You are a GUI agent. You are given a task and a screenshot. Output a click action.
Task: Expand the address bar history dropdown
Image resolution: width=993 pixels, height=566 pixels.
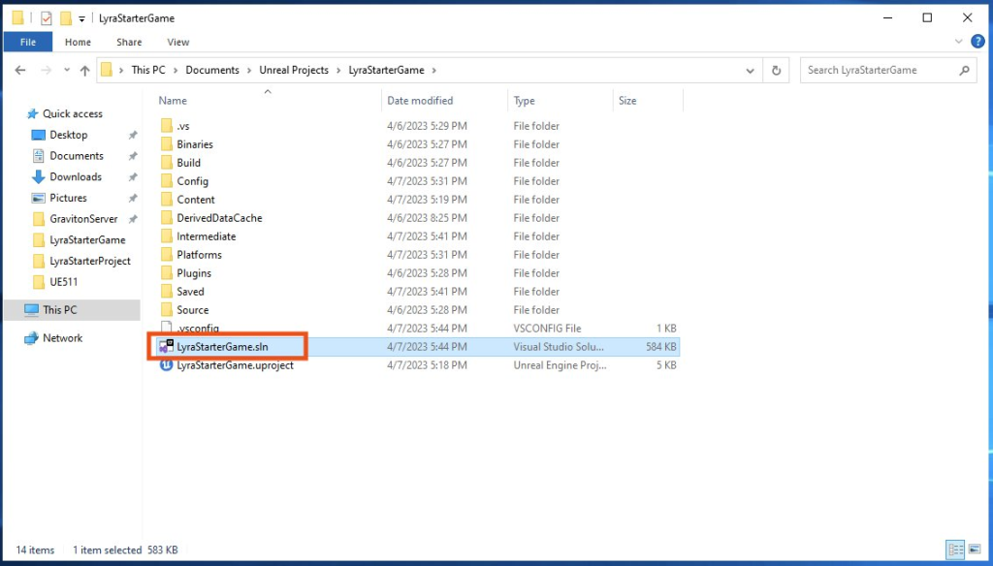pos(750,71)
